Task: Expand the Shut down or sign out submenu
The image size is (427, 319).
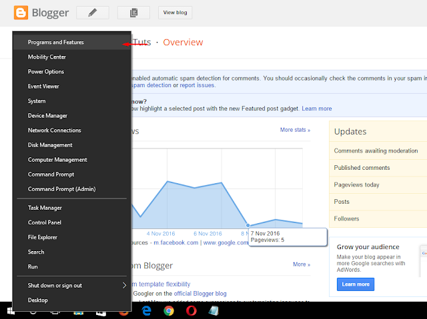Action: (72, 285)
